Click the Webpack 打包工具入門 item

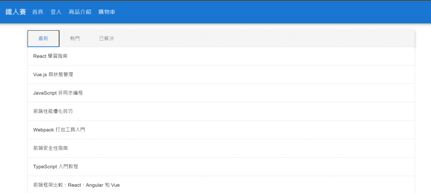click(x=59, y=130)
